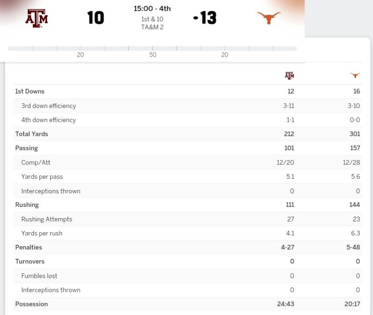Select the Penalties row label
This screenshot has width=373, height=315.
pos(29,247)
